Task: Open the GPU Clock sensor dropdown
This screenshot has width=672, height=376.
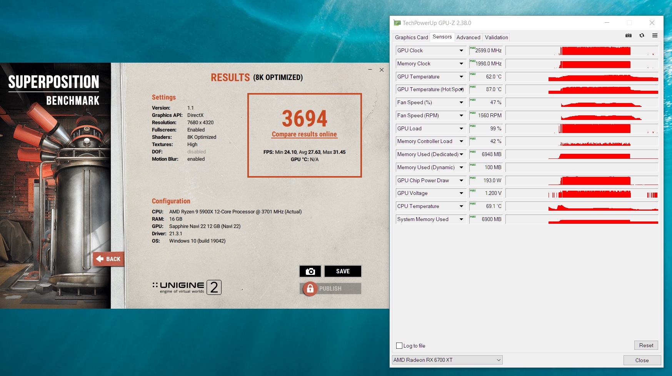Action: (461, 51)
